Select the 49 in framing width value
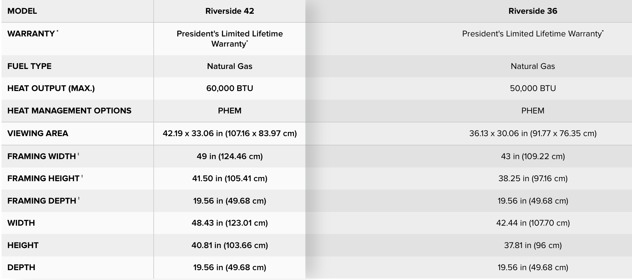This screenshot has width=632, height=280. pyautogui.click(x=230, y=156)
